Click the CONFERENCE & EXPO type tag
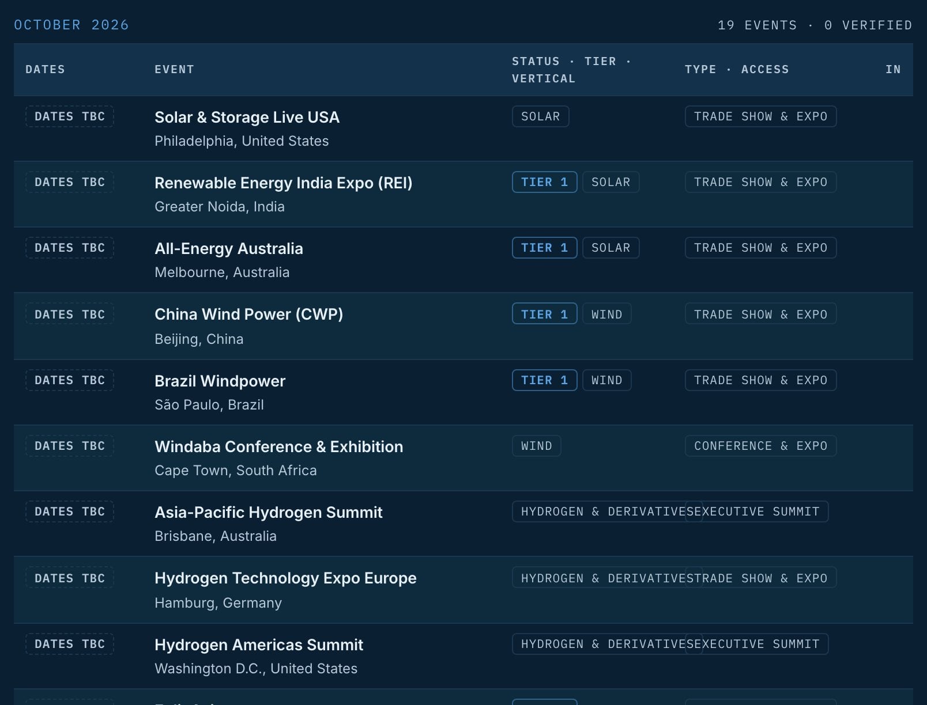927x705 pixels. 760,446
